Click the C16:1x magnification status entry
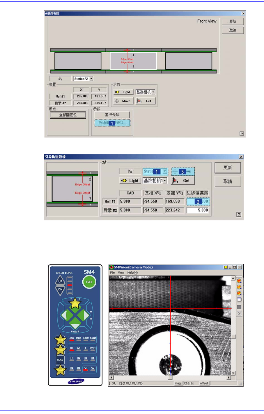Screen dimensions: 264x414 [x=191, y=383]
